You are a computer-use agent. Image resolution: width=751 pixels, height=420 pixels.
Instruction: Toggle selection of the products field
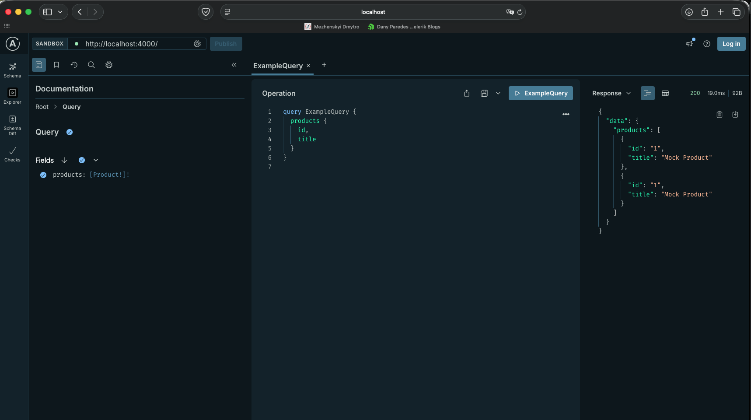[43, 175]
